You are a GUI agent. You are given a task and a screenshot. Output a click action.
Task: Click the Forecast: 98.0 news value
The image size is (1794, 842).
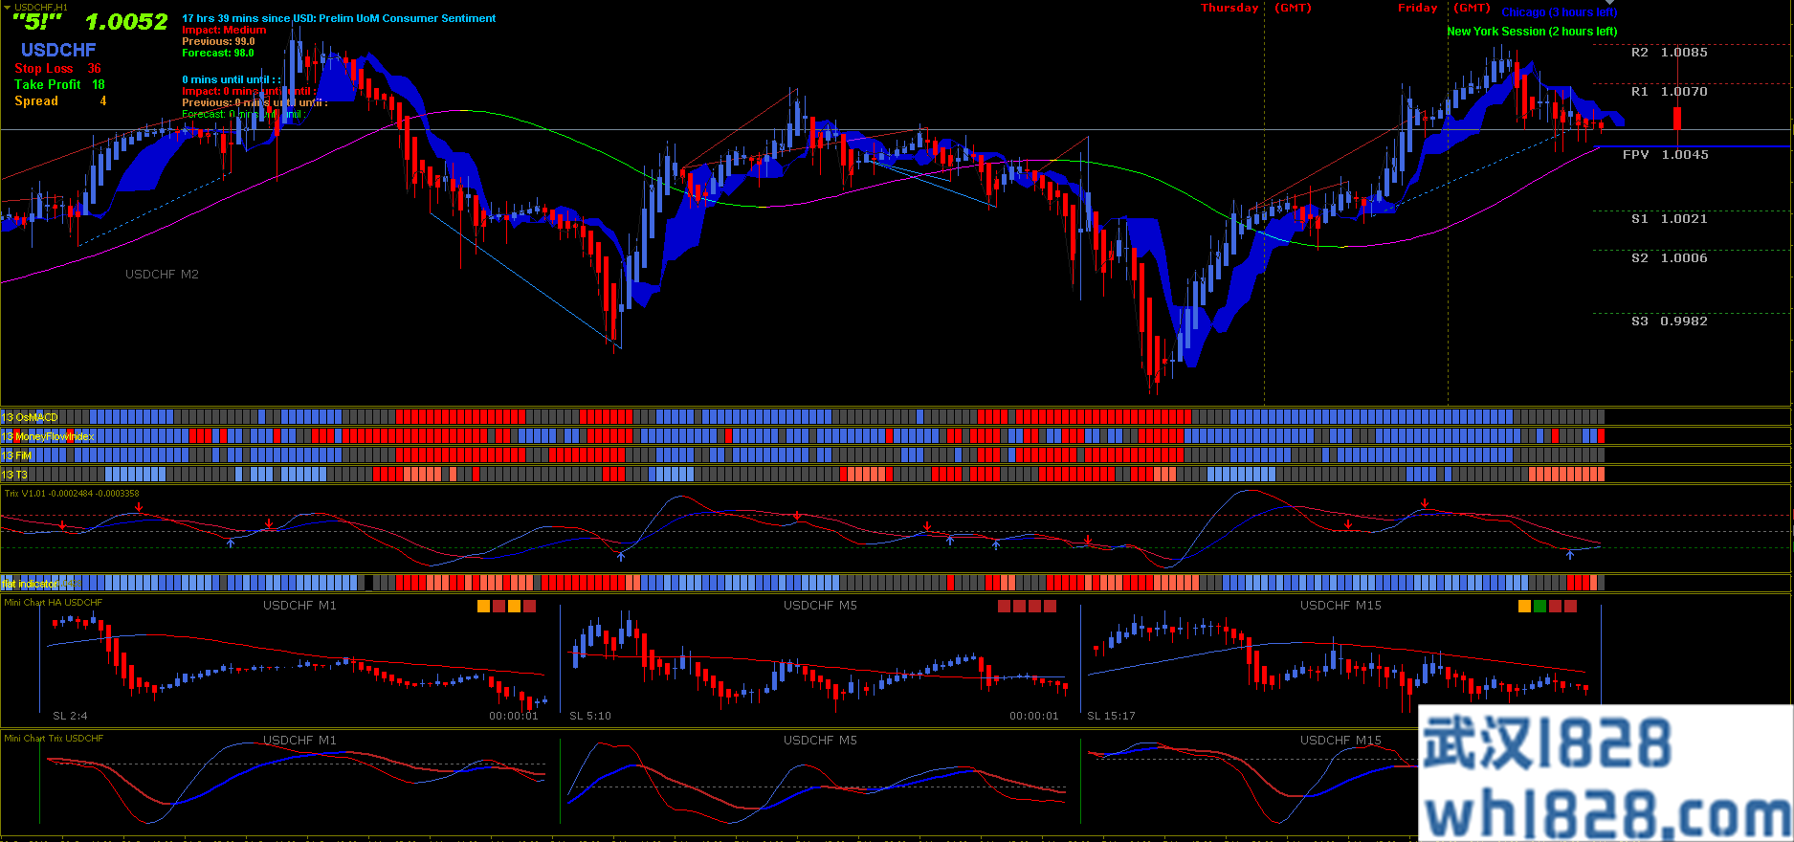point(218,53)
